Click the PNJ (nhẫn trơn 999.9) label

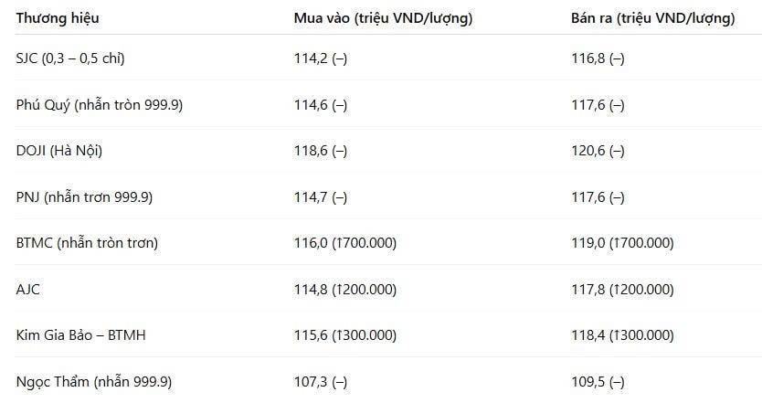[x=84, y=196]
